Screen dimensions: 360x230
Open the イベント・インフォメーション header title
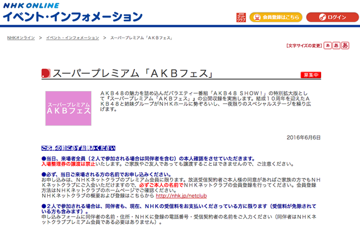tap(73, 17)
